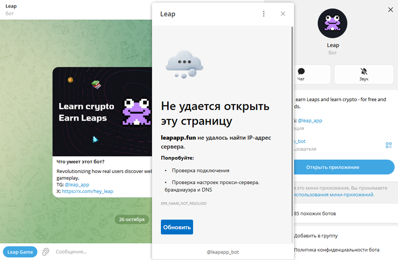Click the Leap chat header title
Image resolution: width=398 pixels, height=260 pixels.
[11, 6]
